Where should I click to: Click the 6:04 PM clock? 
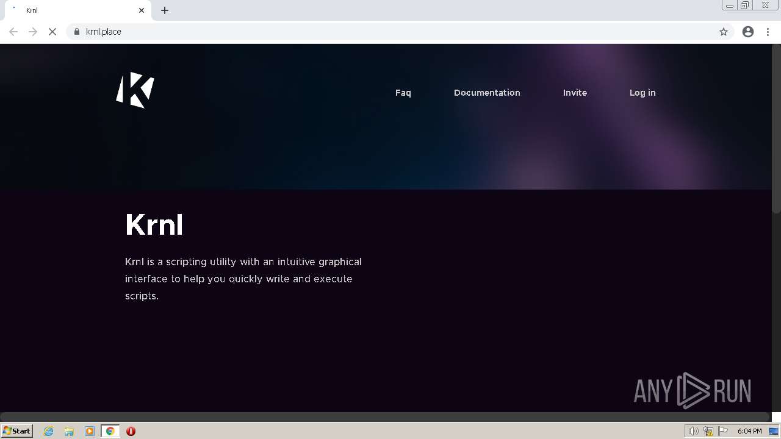[x=749, y=431]
